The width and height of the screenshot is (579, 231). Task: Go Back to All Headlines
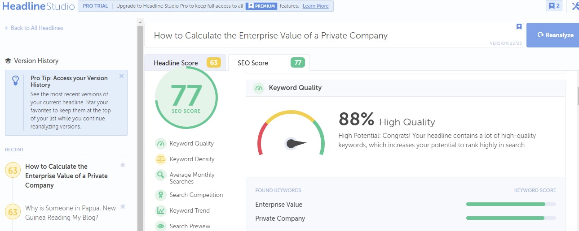pos(34,28)
